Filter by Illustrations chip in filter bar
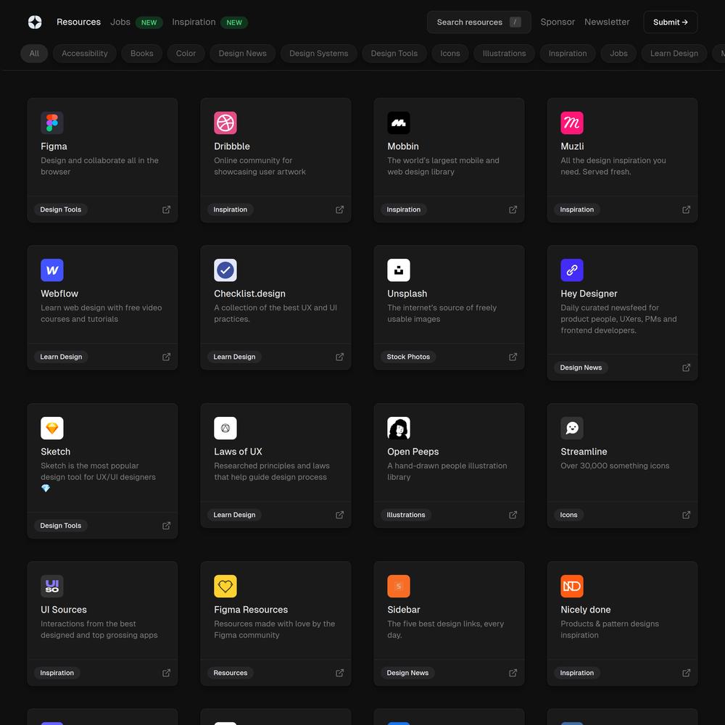Viewport: 725px width, 725px height. click(504, 53)
